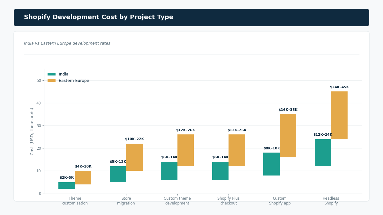Screen dimensions: 383x215
Task: Click the 40 tick on the y-axis
Action: pyautogui.click(x=39, y=103)
